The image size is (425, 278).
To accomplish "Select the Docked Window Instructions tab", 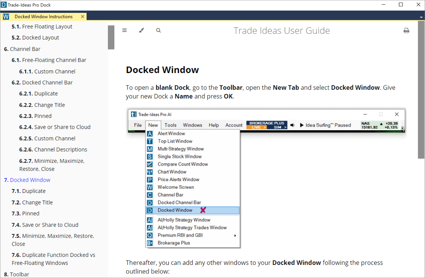I will (x=43, y=17).
